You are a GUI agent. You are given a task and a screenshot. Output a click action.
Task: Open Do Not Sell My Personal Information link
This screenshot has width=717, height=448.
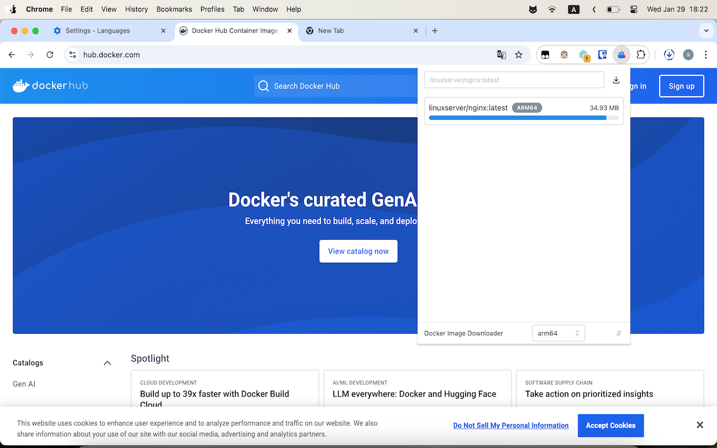click(x=511, y=426)
